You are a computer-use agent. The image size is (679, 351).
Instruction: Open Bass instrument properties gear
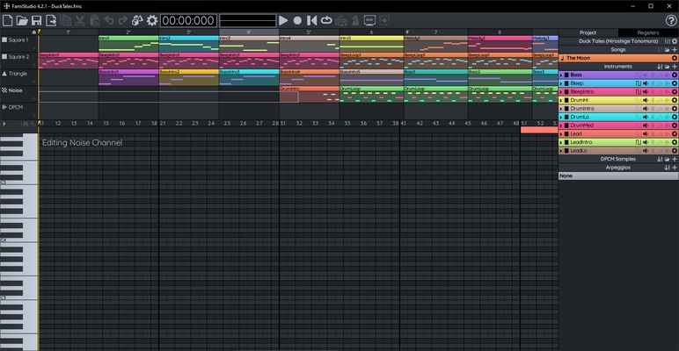click(675, 75)
